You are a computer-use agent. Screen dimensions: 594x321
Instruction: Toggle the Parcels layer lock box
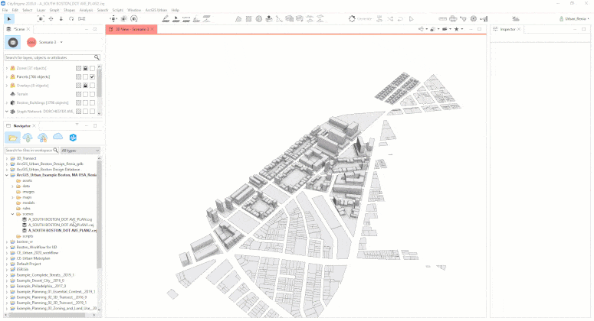pos(85,76)
